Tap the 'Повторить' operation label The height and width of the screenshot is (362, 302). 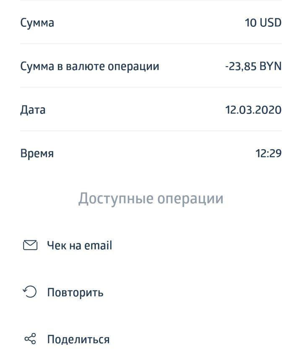tap(75, 292)
